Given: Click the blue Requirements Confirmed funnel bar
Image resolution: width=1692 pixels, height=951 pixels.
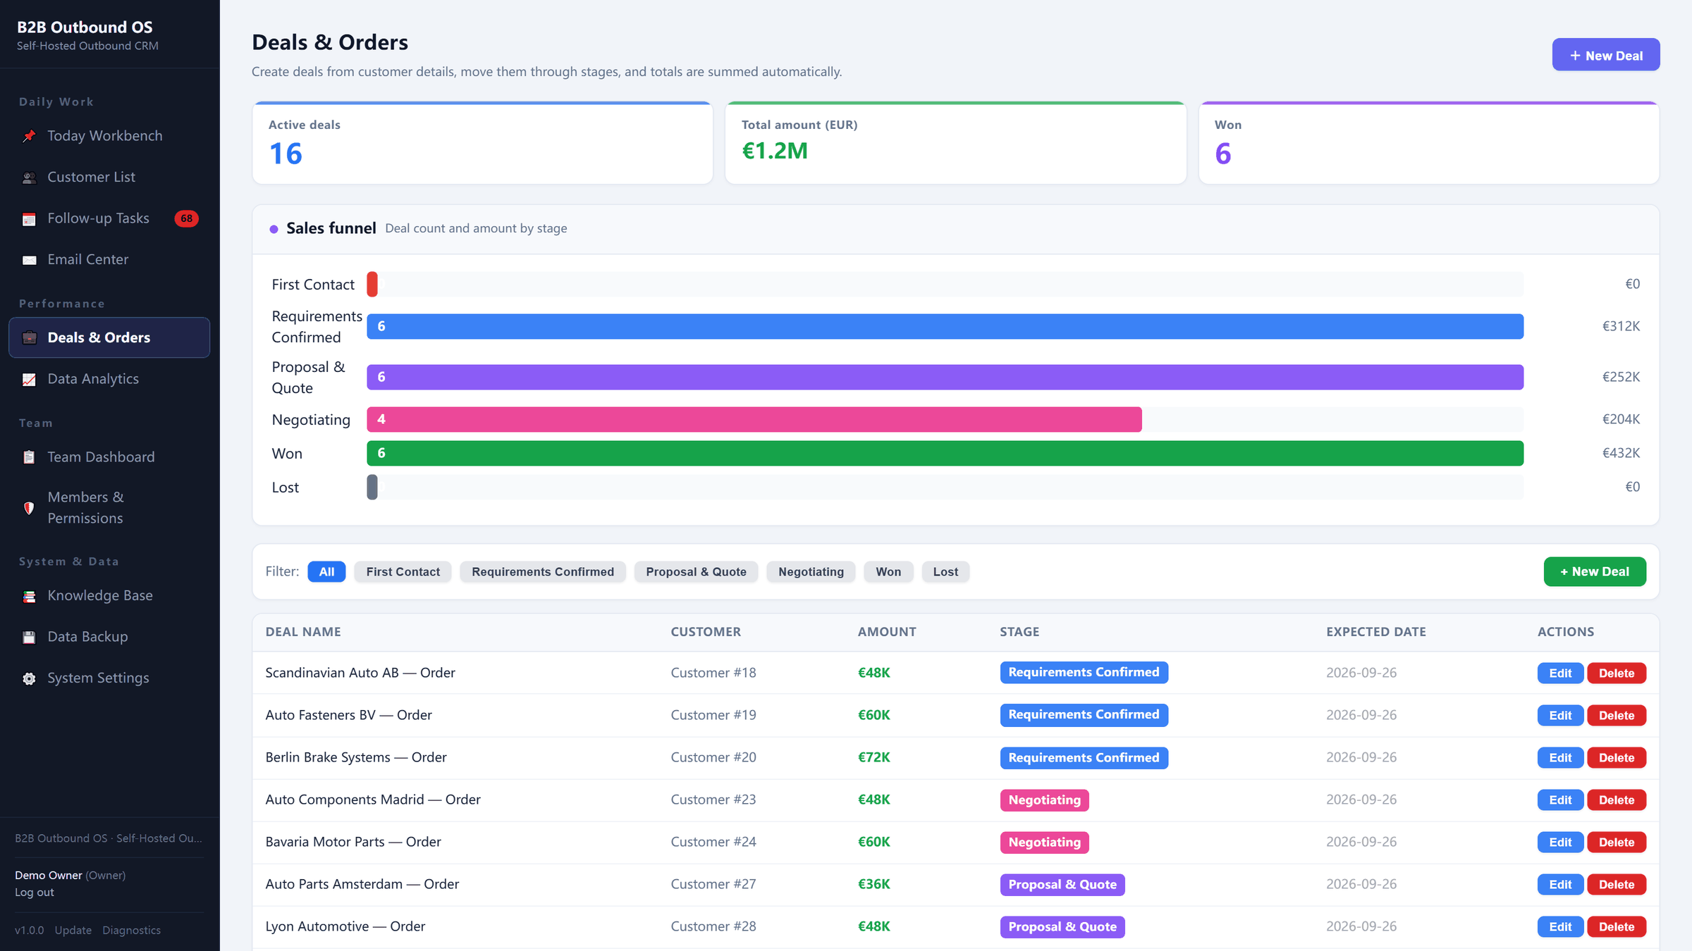Looking at the screenshot, I should (x=945, y=326).
